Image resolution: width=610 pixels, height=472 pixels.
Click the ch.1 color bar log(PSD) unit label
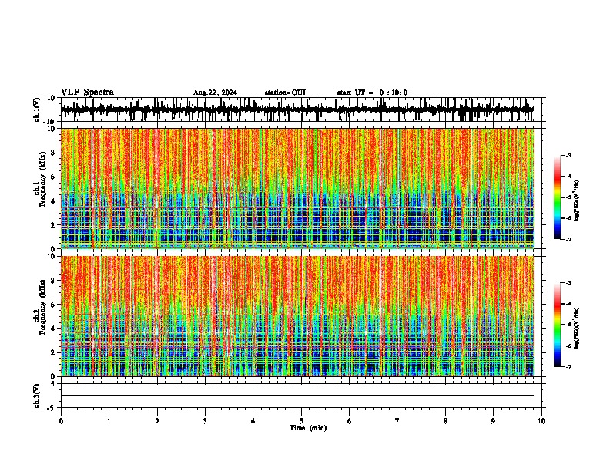pos(577,201)
